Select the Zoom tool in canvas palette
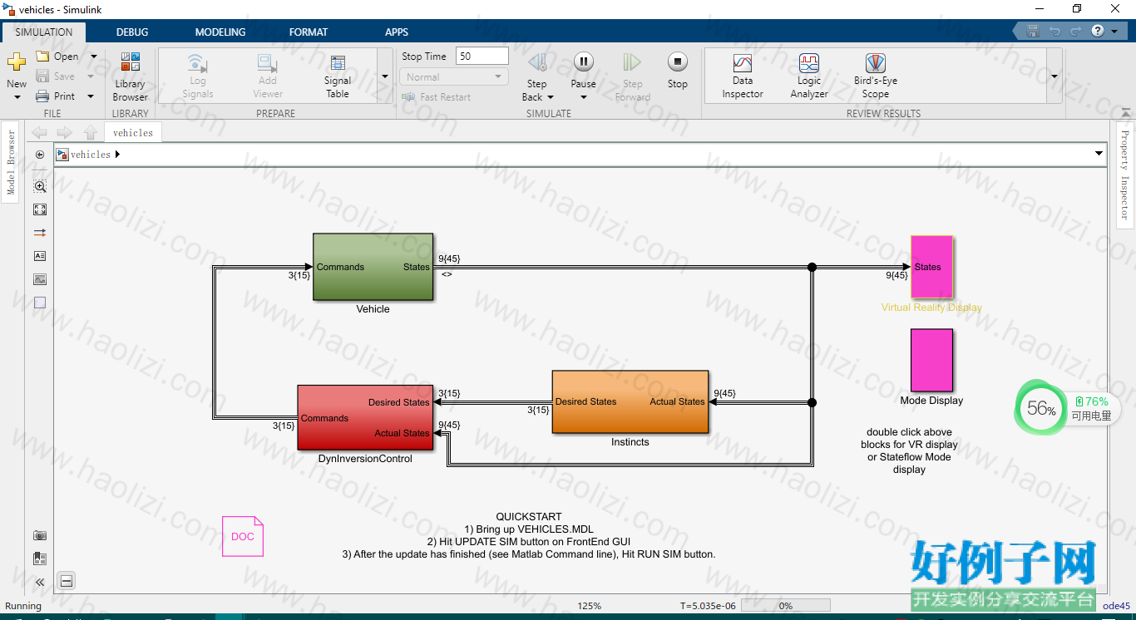 [x=40, y=186]
